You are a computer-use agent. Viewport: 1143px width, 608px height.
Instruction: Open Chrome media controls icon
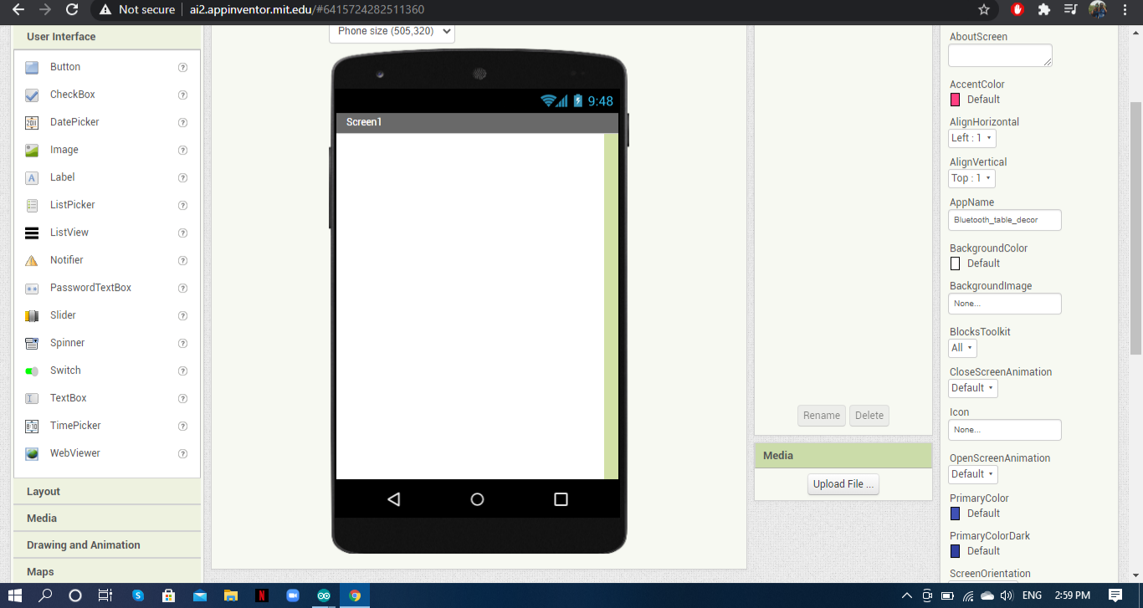pos(1070,10)
